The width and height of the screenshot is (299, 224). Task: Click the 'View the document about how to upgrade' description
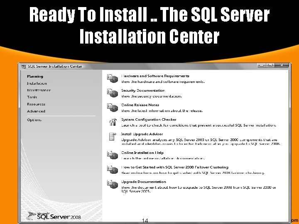(x=199, y=189)
